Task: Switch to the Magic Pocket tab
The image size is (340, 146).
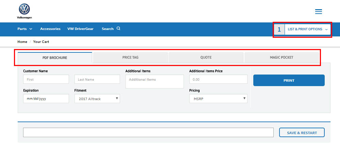Action: [x=282, y=58]
